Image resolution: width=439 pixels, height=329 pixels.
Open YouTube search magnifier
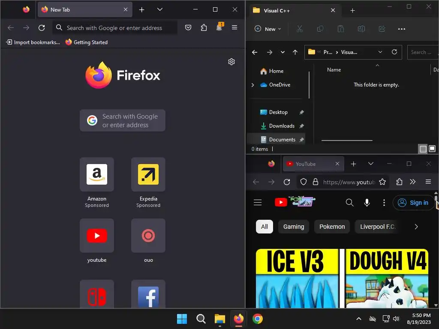[350, 202]
